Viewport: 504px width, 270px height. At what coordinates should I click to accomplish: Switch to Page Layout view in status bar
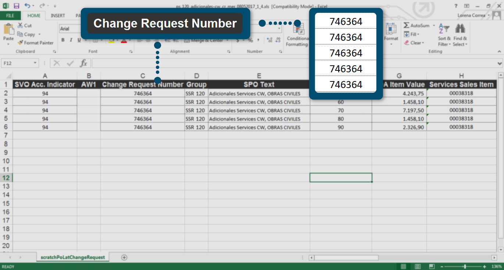tap(418, 267)
